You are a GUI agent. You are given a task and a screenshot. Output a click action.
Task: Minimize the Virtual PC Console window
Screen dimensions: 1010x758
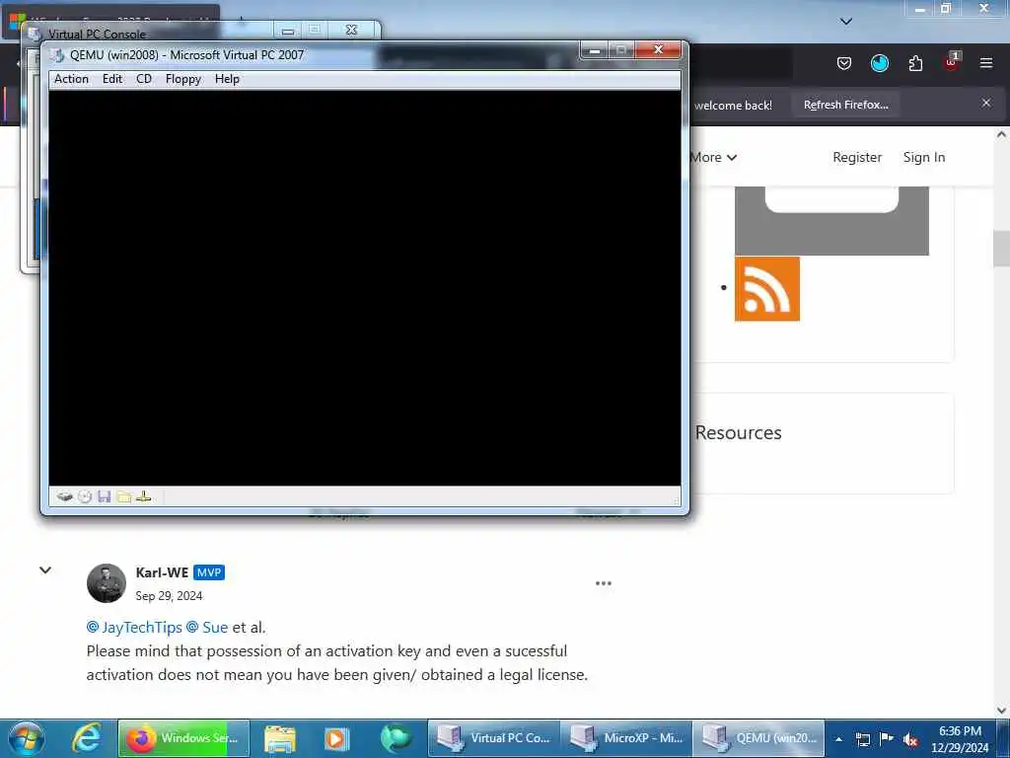point(288,31)
